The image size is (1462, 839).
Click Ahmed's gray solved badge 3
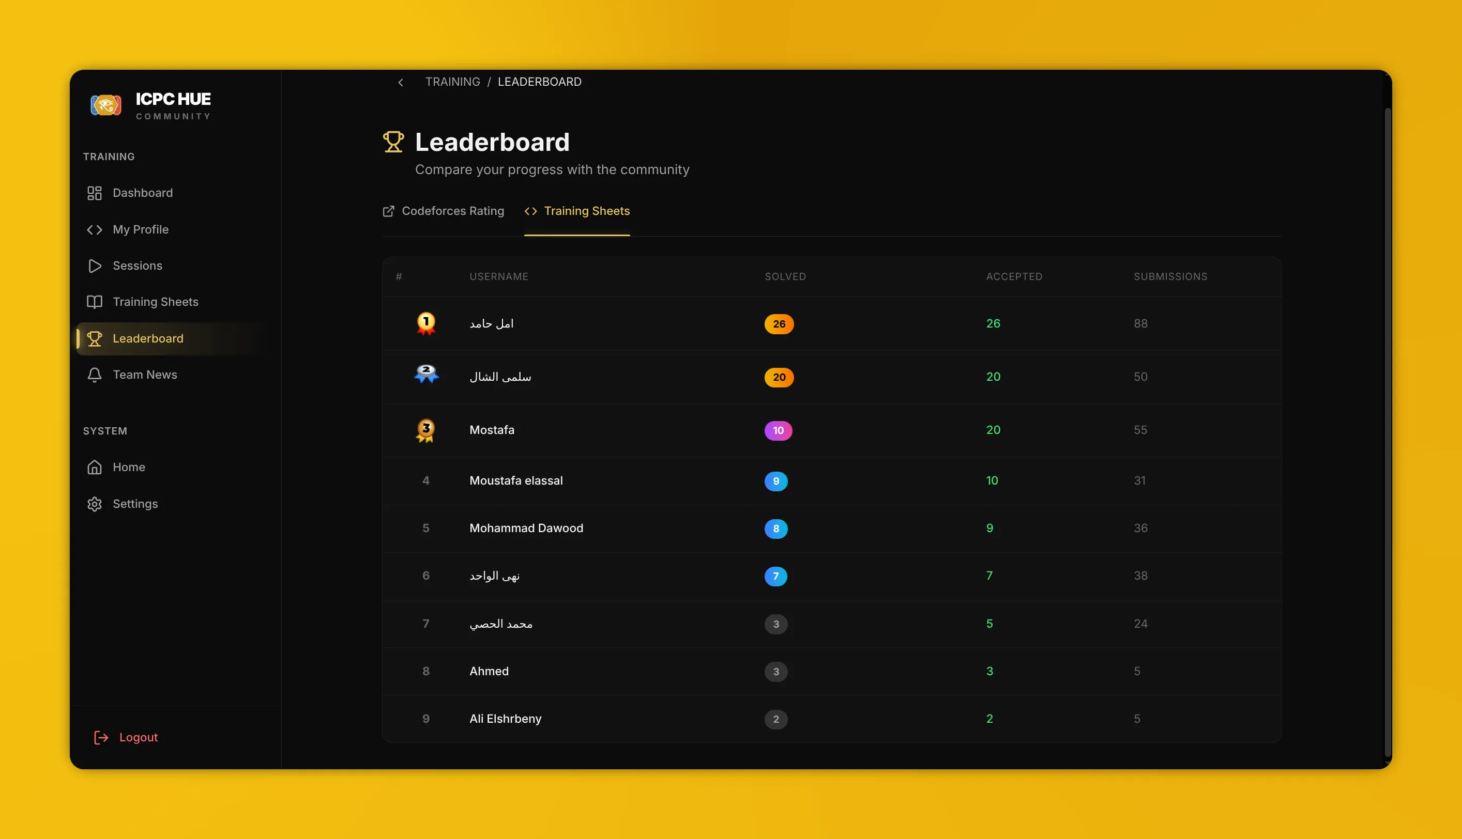(776, 671)
